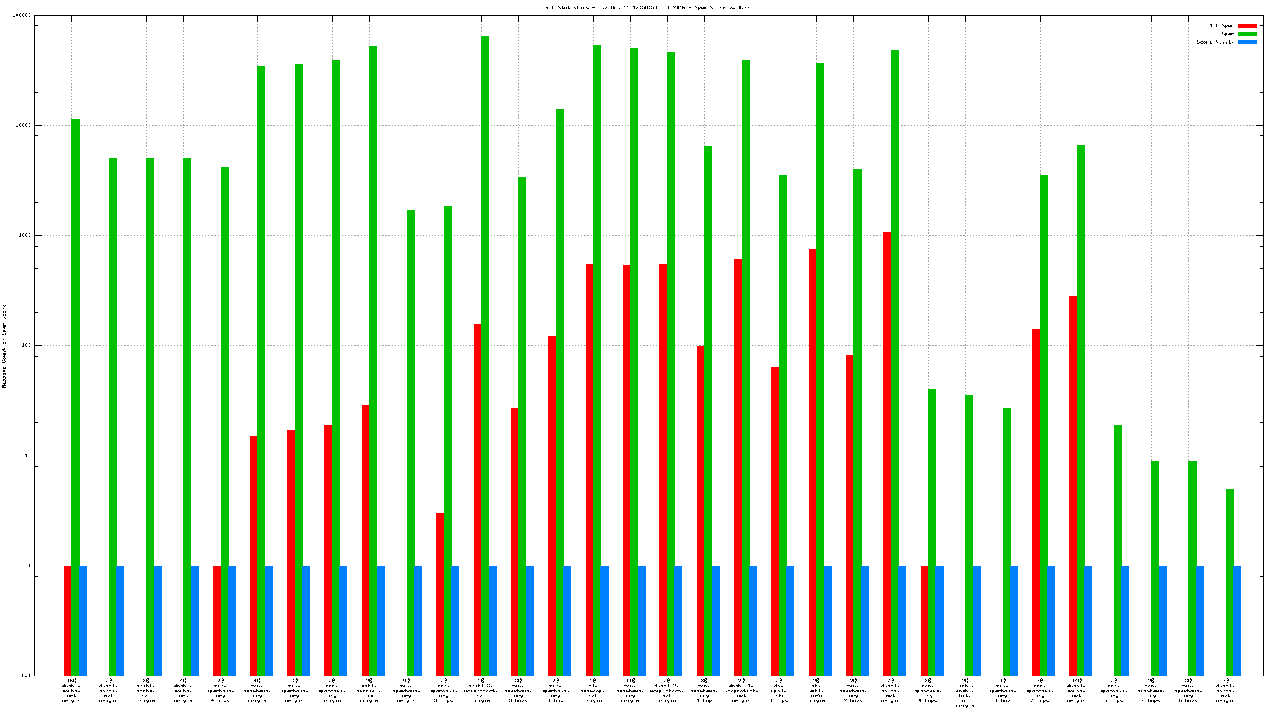Screen dimensions: 1273x716
Task: Click the 15@ dnsbl.sorbs.net x-axis label
Action: 71,691
